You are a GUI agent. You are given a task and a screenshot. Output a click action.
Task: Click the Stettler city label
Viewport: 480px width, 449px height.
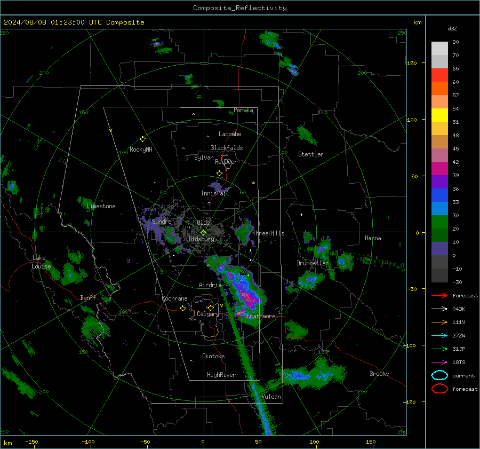point(311,154)
